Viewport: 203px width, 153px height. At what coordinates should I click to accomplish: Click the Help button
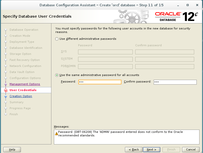click(x=12, y=150)
